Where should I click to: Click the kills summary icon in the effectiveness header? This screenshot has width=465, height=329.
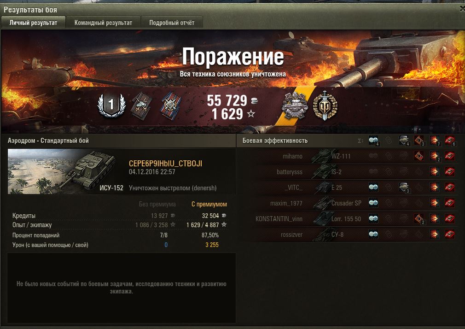click(450, 140)
